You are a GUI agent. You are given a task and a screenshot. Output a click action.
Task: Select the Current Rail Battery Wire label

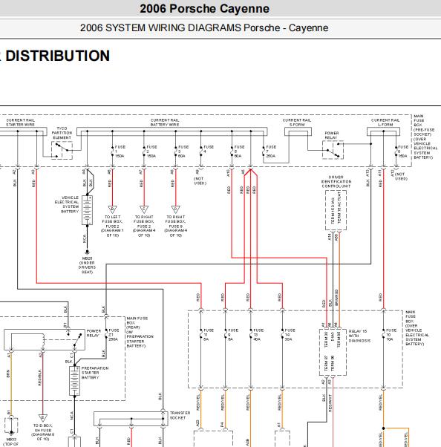165,123
